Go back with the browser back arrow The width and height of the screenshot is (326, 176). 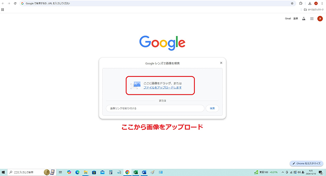tap(3, 3)
